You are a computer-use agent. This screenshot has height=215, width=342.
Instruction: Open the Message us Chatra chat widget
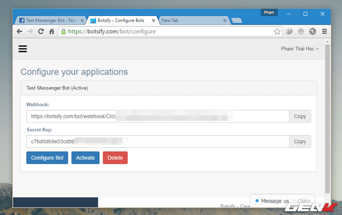(x=283, y=201)
